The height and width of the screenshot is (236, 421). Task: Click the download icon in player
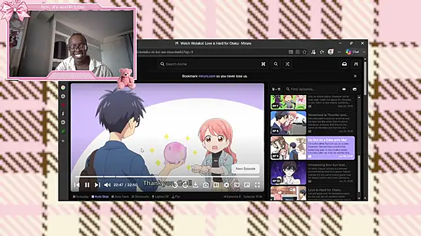195,185
